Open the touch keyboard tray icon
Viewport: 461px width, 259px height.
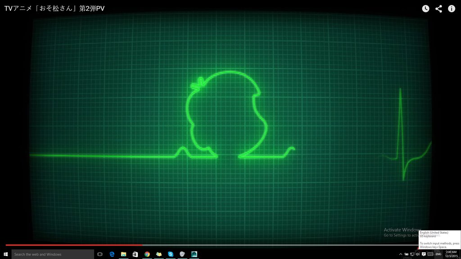point(430,255)
